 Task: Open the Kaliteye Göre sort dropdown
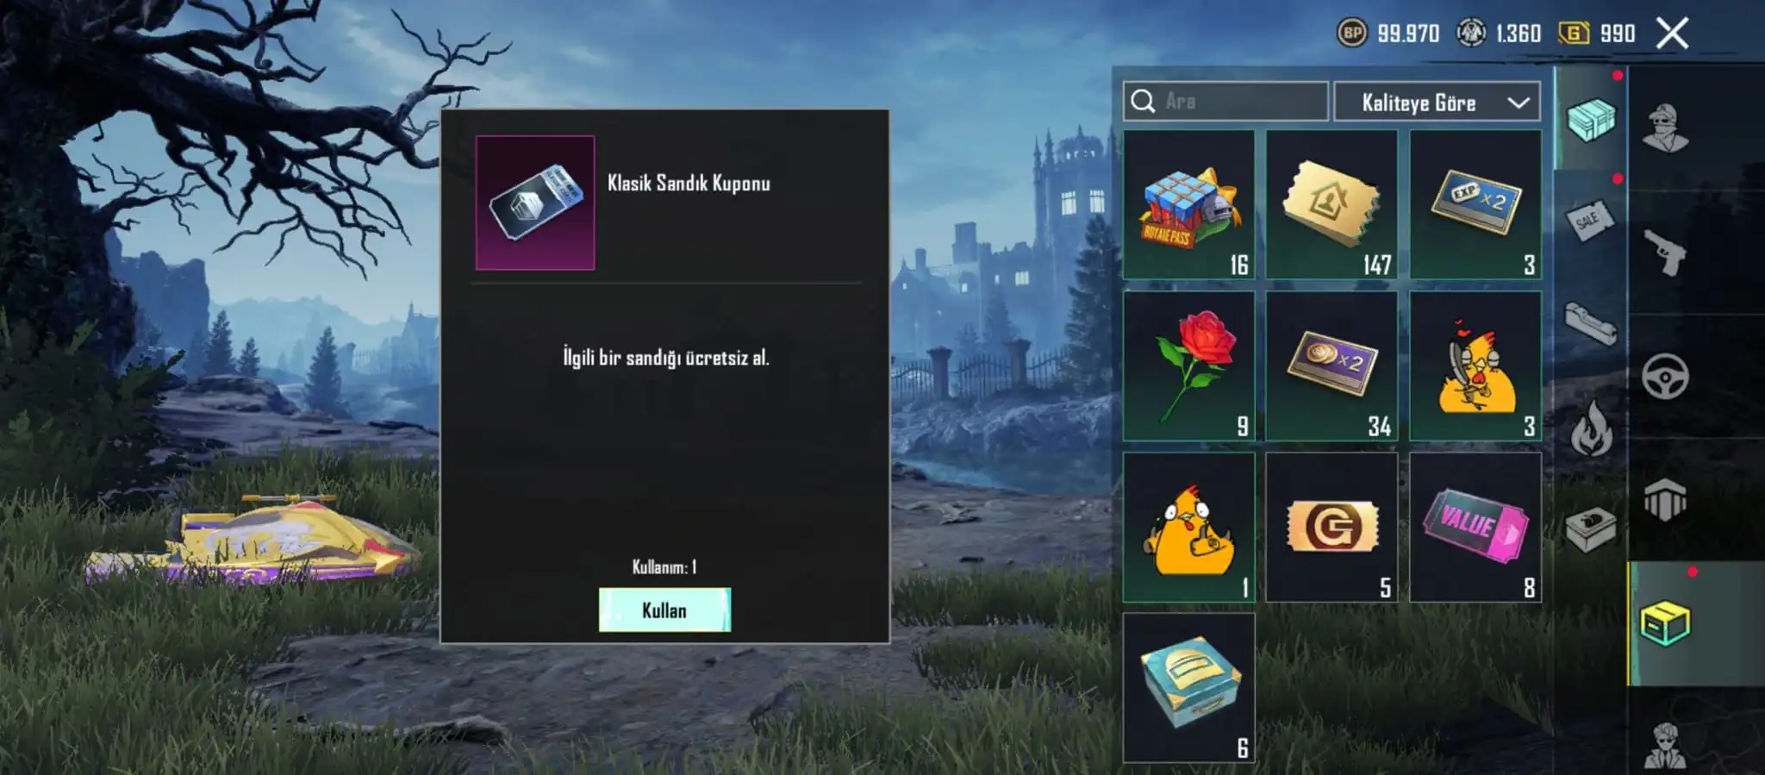(1437, 102)
